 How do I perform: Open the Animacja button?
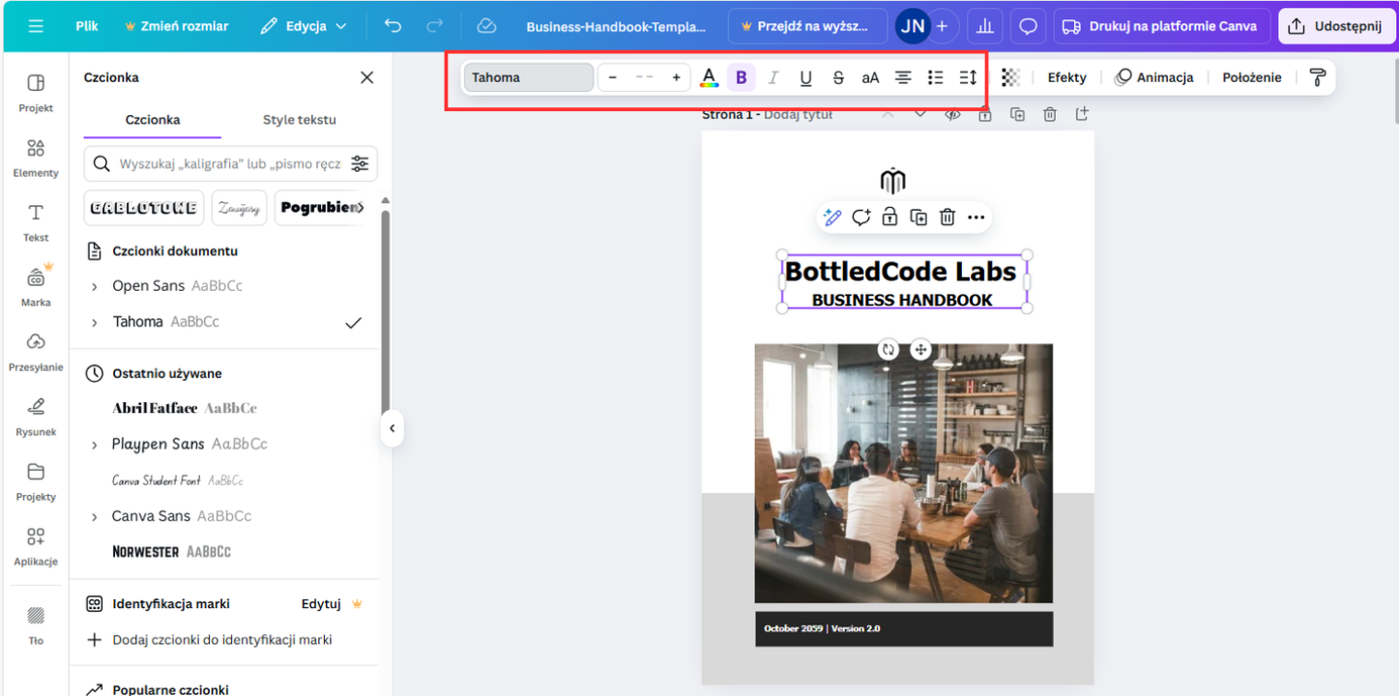click(1154, 77)
